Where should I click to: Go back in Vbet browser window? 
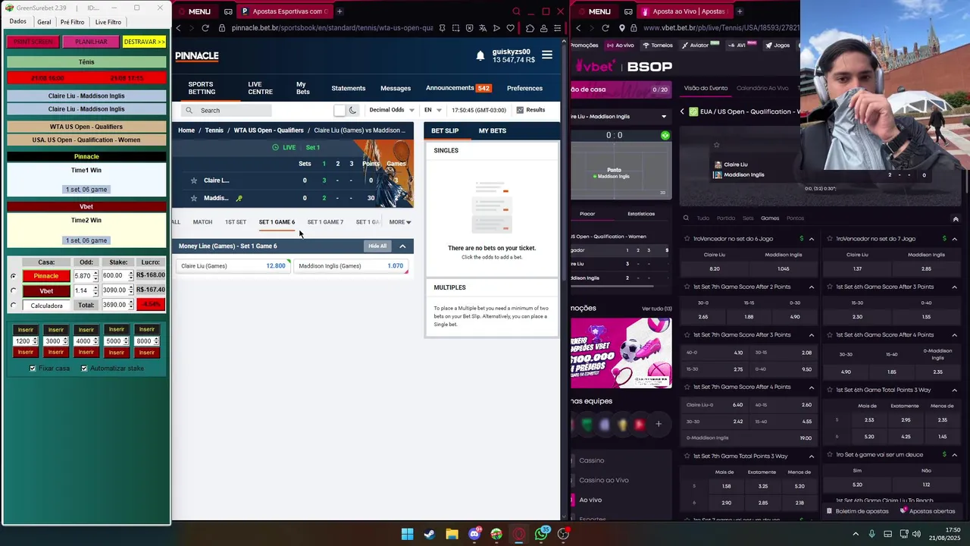(578, 28)
